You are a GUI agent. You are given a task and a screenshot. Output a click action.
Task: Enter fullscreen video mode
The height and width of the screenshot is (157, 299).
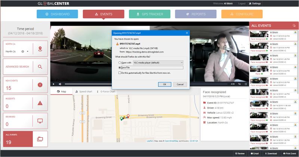coord(246,84)
